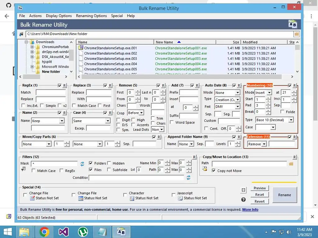This screenshot has width=318, height=238.
Task: Open Numbering Type Base 10 dropdown
Action: [x=275, y=120]
